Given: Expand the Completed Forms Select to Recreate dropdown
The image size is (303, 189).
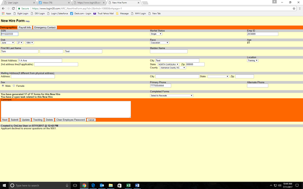Looking at the screenshot, I should 172,95.
